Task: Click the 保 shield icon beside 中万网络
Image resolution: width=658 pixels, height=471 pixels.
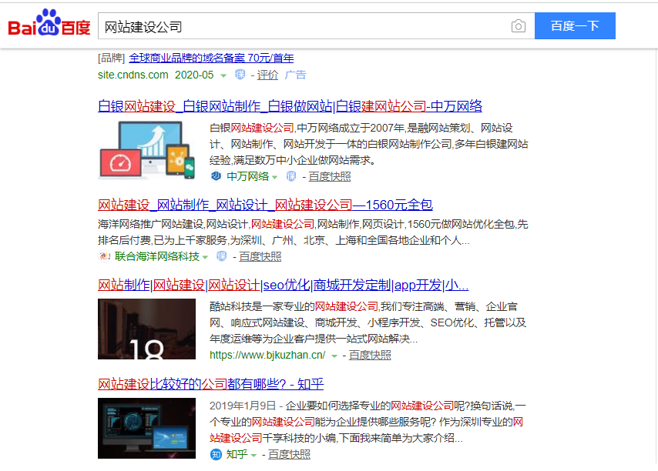Action: [291, 176]
